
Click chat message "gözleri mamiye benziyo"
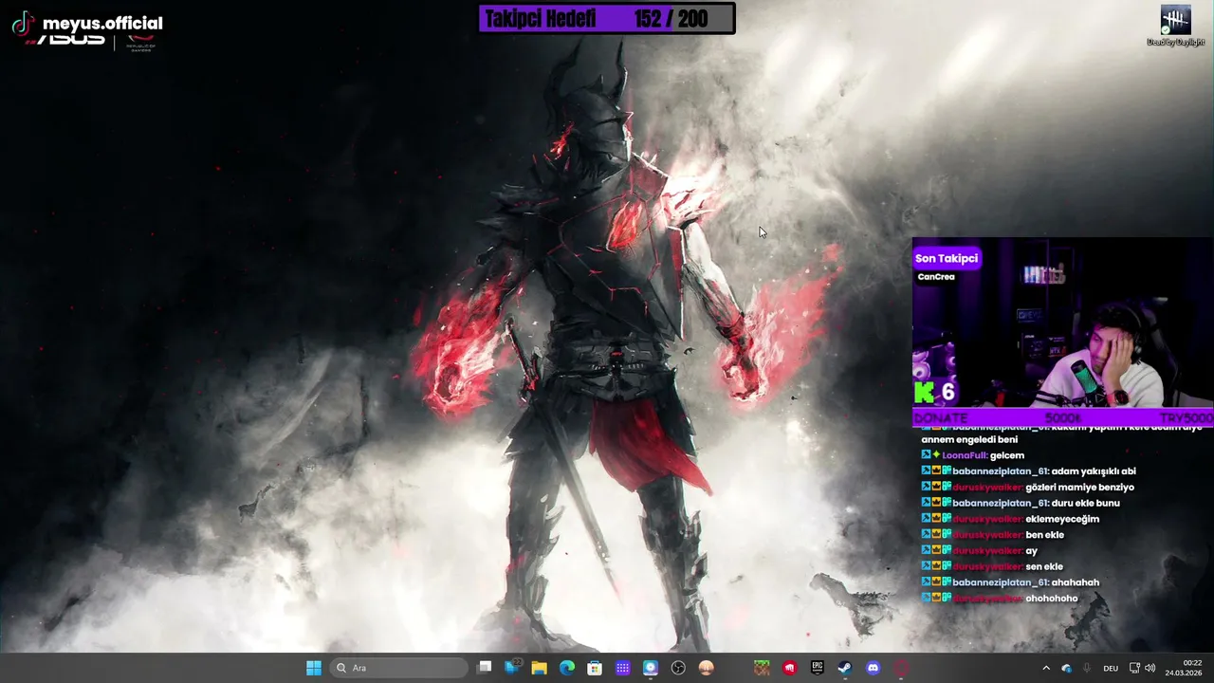[1079, 487]
